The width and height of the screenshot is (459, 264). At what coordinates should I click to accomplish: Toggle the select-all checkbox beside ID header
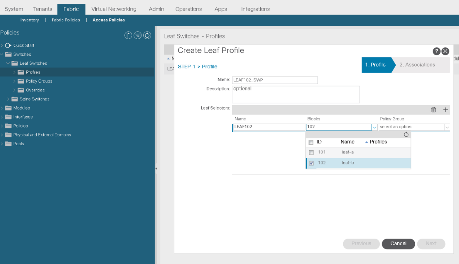(311, 142)
